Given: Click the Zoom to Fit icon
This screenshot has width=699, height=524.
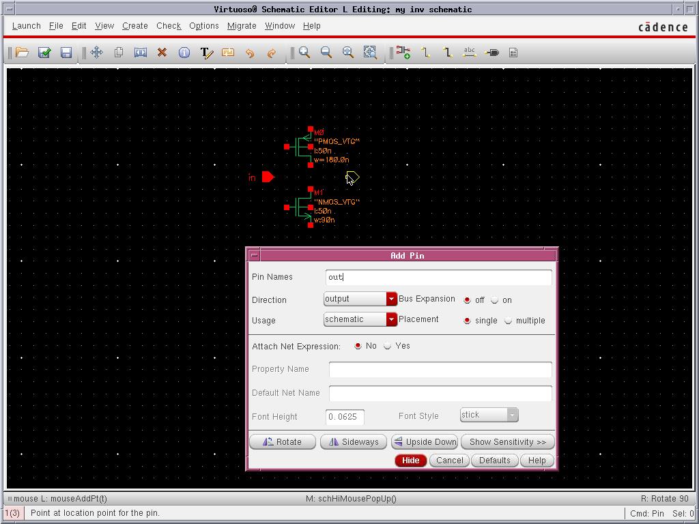Looking at the screenshot, I should pyautogui.click(x=348, y=53).
